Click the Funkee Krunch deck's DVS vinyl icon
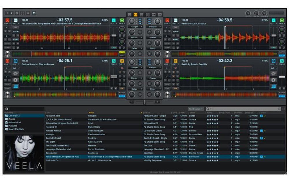Screen dimensions: 289x182 (x=16, y=61)
